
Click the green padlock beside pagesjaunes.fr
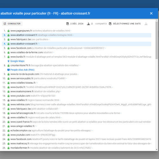click(9, 31)
